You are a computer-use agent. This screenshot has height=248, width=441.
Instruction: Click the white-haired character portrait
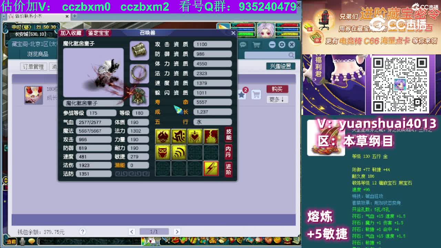click(266, 30)
